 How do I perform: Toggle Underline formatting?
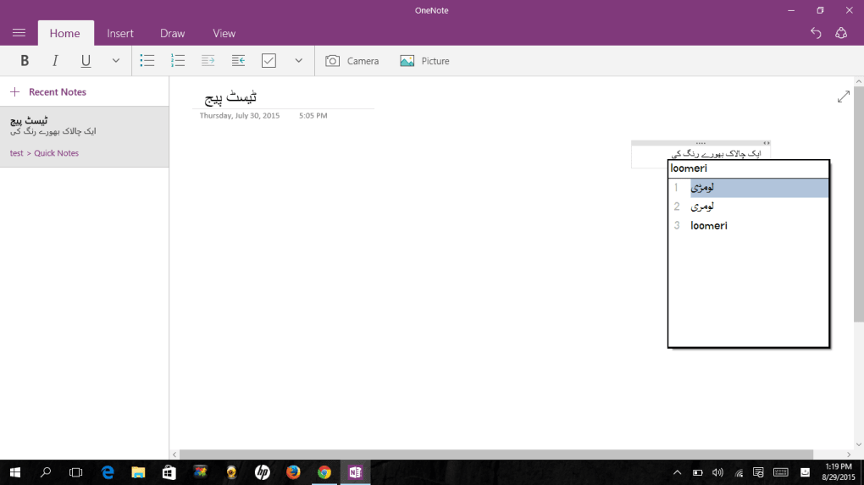click(86, 61)
